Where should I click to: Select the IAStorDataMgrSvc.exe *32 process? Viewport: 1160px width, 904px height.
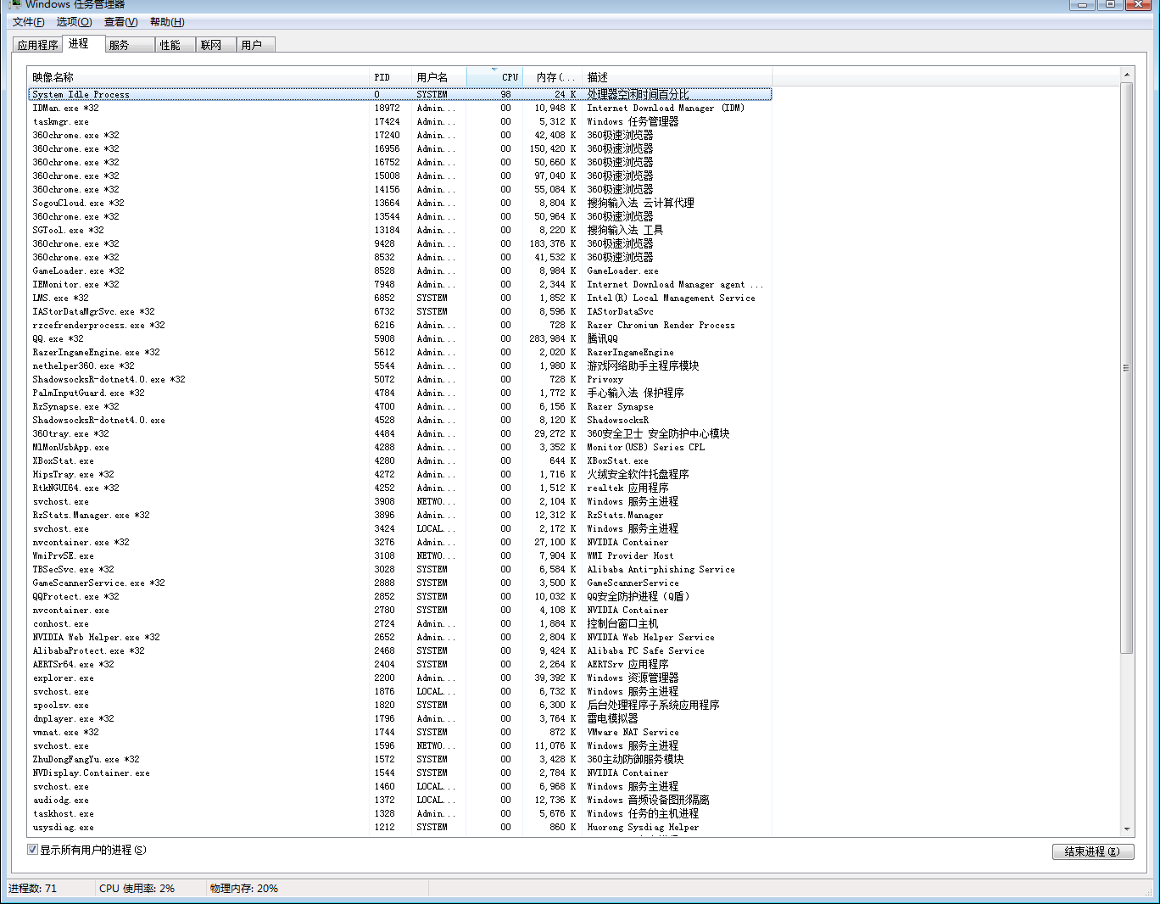[x=400, y=311]
